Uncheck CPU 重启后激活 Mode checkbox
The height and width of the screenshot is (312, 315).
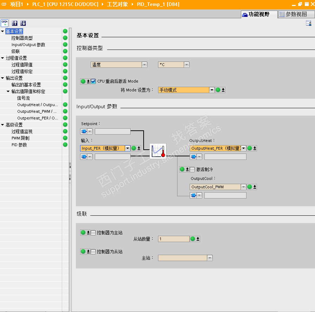tap(93, 81)
